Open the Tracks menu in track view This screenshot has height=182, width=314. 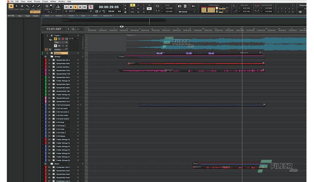click(x=72, y=16)
